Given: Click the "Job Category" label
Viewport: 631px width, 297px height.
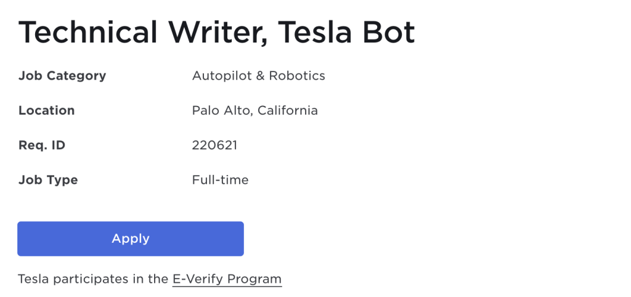Looking at the screenshot, I should (x=62, y=76).
